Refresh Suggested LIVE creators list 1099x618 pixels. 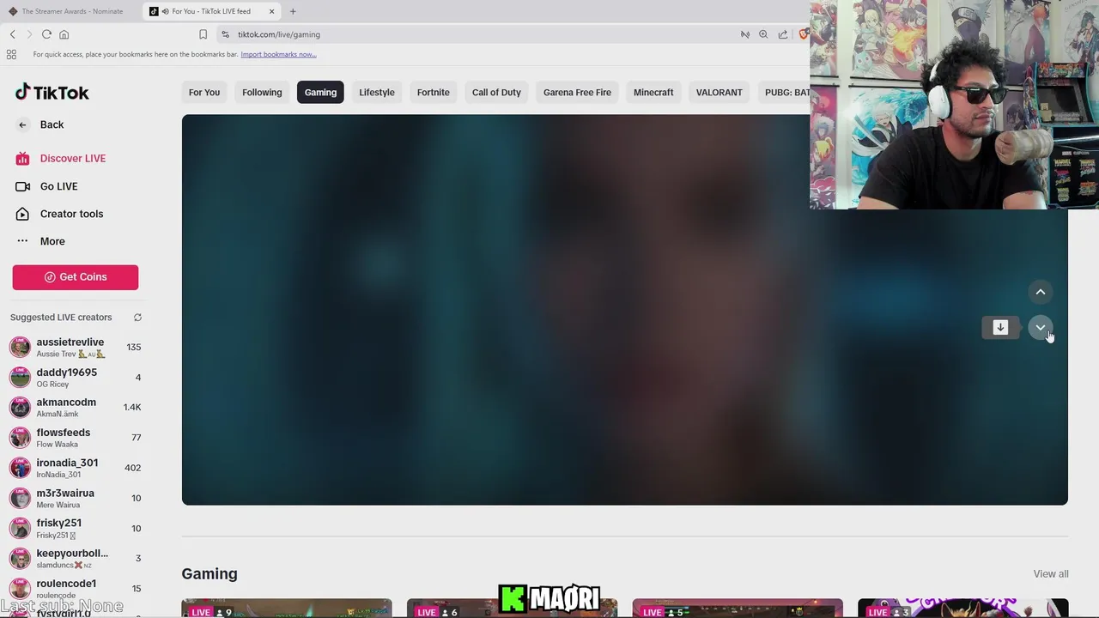pos(137,318)
